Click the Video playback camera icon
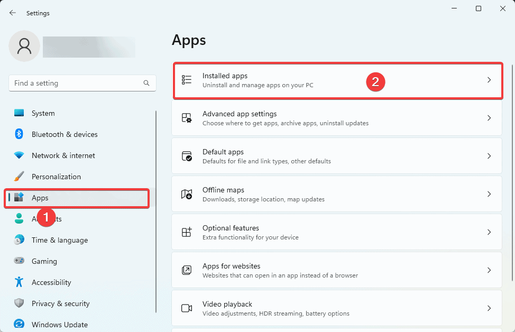Image resolution: width=515 pixels, height=332 pixels. [x=187, y=308]
